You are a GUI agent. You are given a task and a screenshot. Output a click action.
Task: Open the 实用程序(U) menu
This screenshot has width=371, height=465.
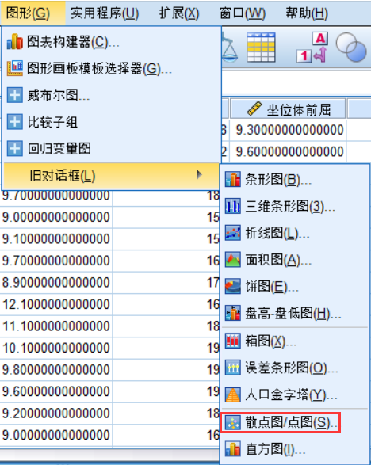(105, 13)
